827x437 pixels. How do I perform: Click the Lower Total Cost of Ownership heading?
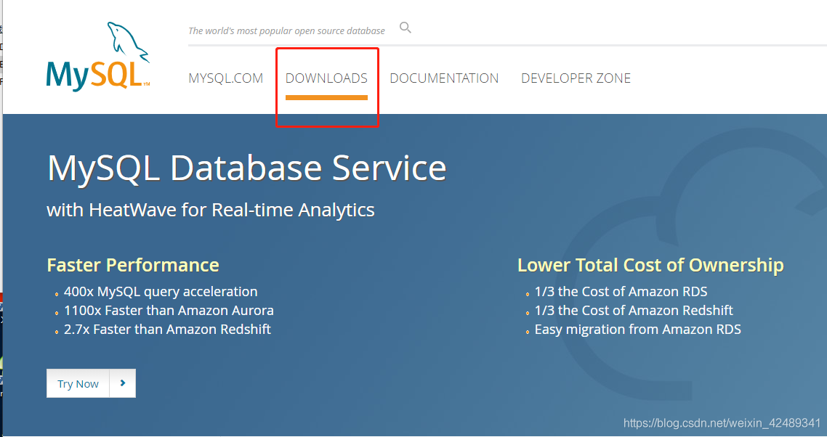[650, 265]
